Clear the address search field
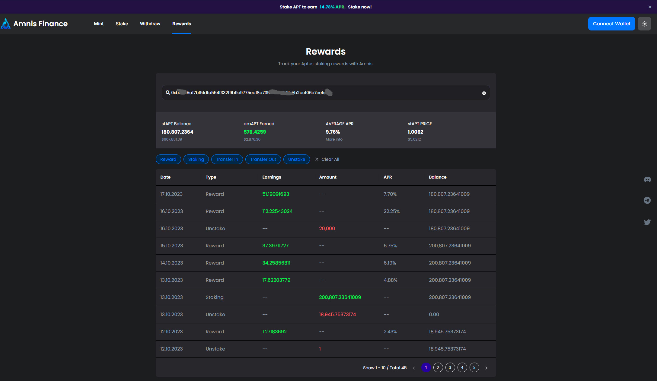Viewport: 657px width, 381px height. [x=484, y=93]
